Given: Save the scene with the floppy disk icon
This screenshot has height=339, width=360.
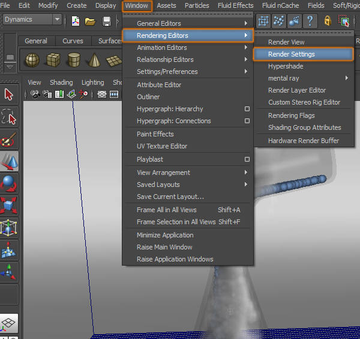Looking at the screenshot, I should (107, 21).
